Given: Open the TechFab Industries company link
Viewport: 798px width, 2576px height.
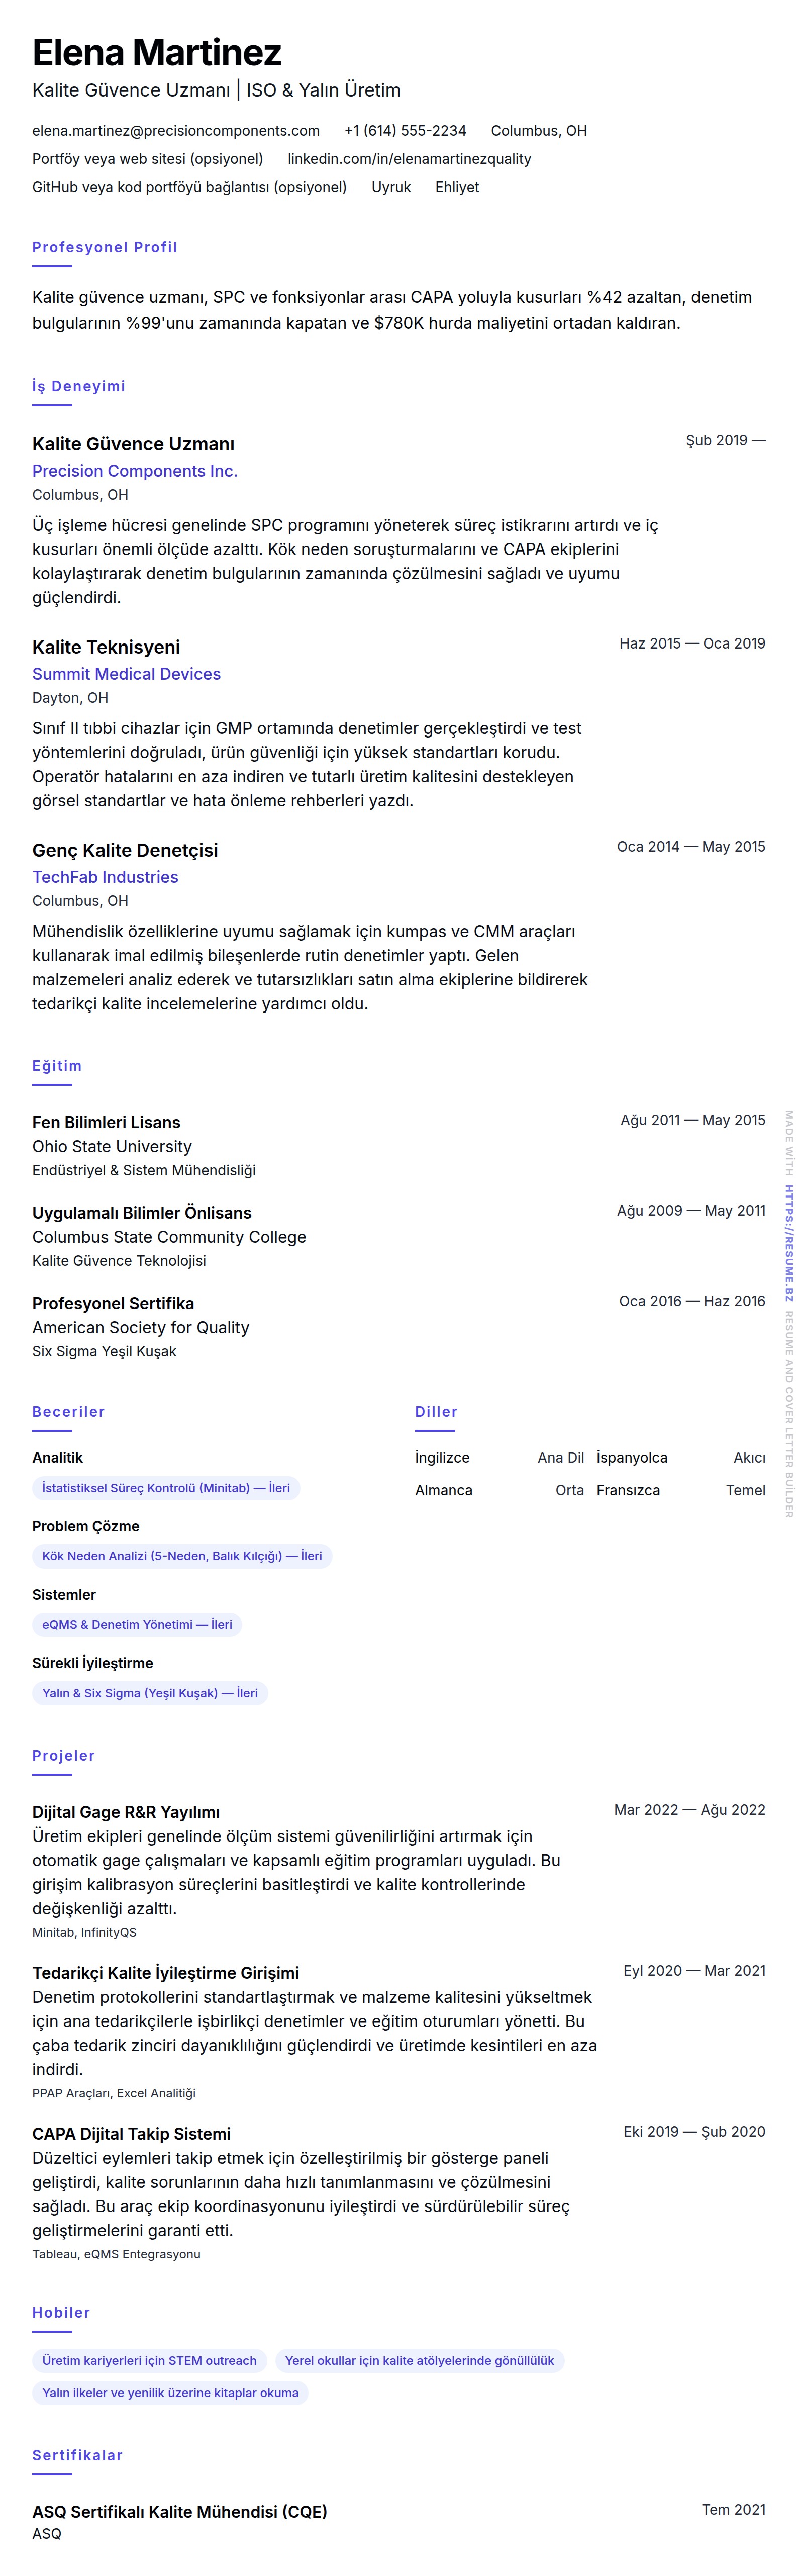Looking at the screenshot, I should [105, 877].
